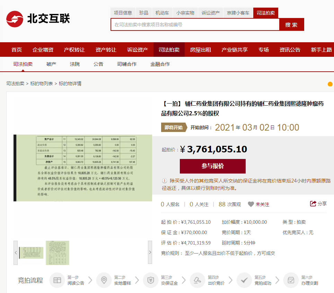Screen dimensions: 334x293
Task: Select the 珍品 search tab
Action: [x=143, y=13]
